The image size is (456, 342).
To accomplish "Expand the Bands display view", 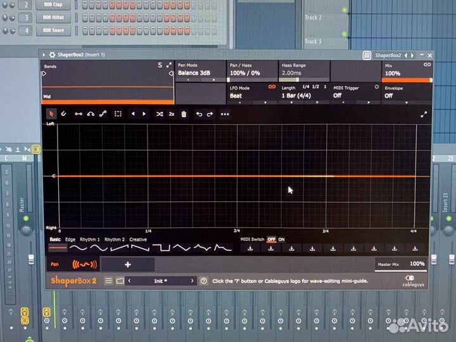I will click(169, 65).
